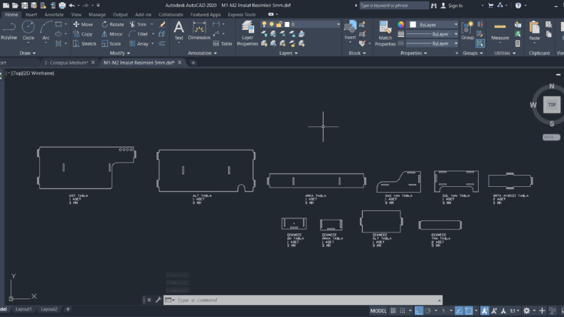Select the Circle drawing tool
Screen dimensions: 564x317
pos(28,30)
